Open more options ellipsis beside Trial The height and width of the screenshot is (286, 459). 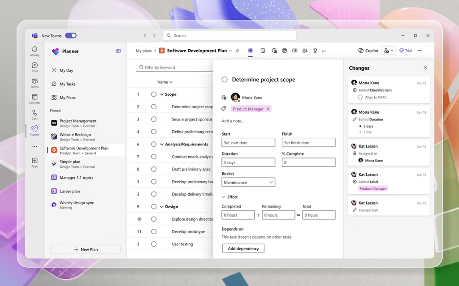tap(420, 51)
